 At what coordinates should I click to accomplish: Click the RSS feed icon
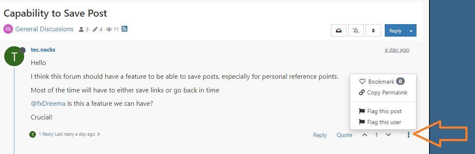(124, 29)
